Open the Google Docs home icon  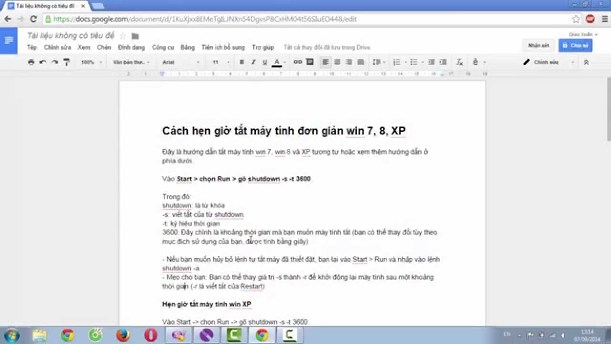(9, 41)
